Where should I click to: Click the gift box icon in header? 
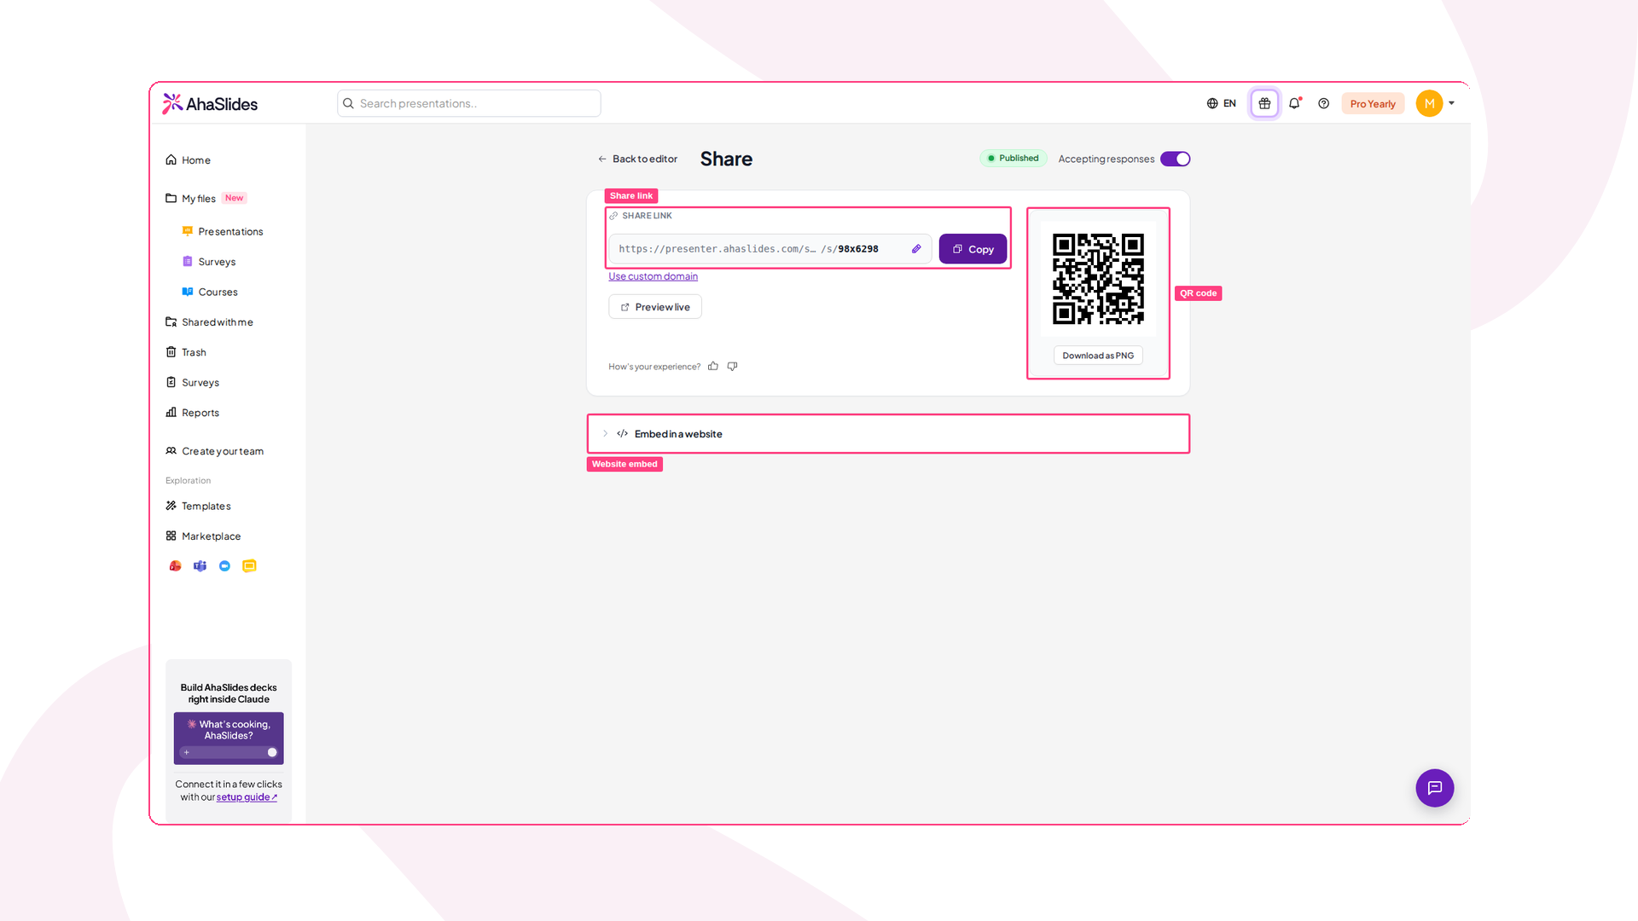1264,103
